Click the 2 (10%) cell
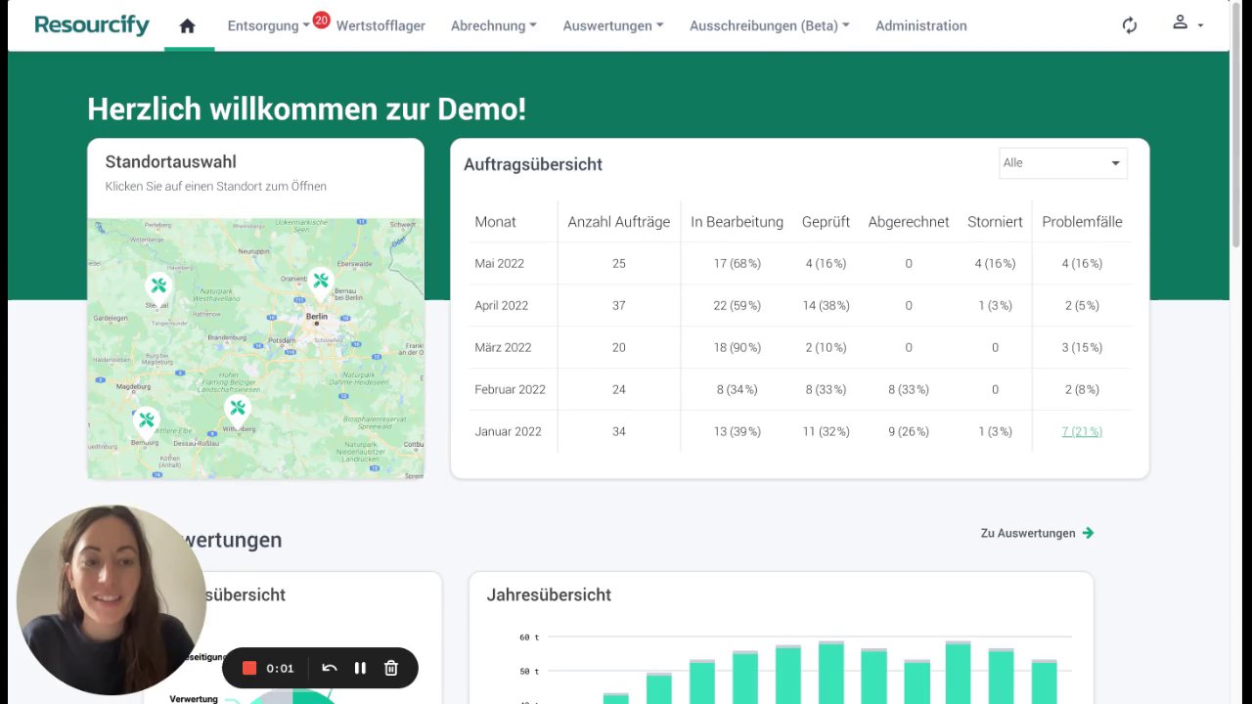This screenshot has height=704, width=1252. coord(826,347)
